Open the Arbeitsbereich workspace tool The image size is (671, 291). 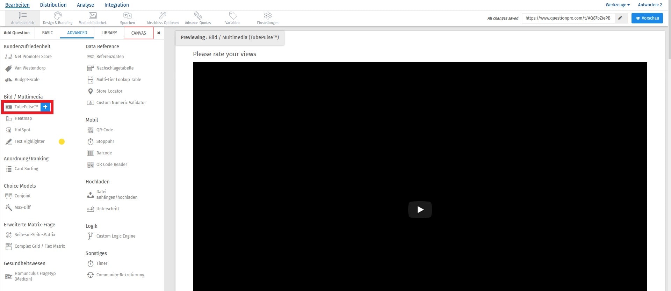point(23,18)
